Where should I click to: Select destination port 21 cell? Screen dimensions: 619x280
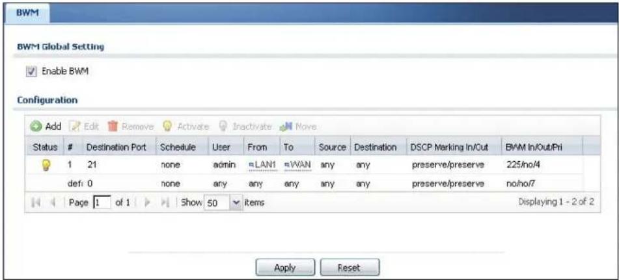tap(91, 165)
